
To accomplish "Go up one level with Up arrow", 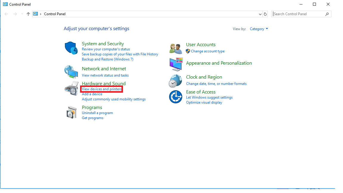I will click(x=28, y=14).
